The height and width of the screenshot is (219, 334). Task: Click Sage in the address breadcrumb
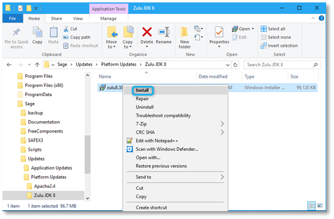pyautogui.click(x=62, y=64)
